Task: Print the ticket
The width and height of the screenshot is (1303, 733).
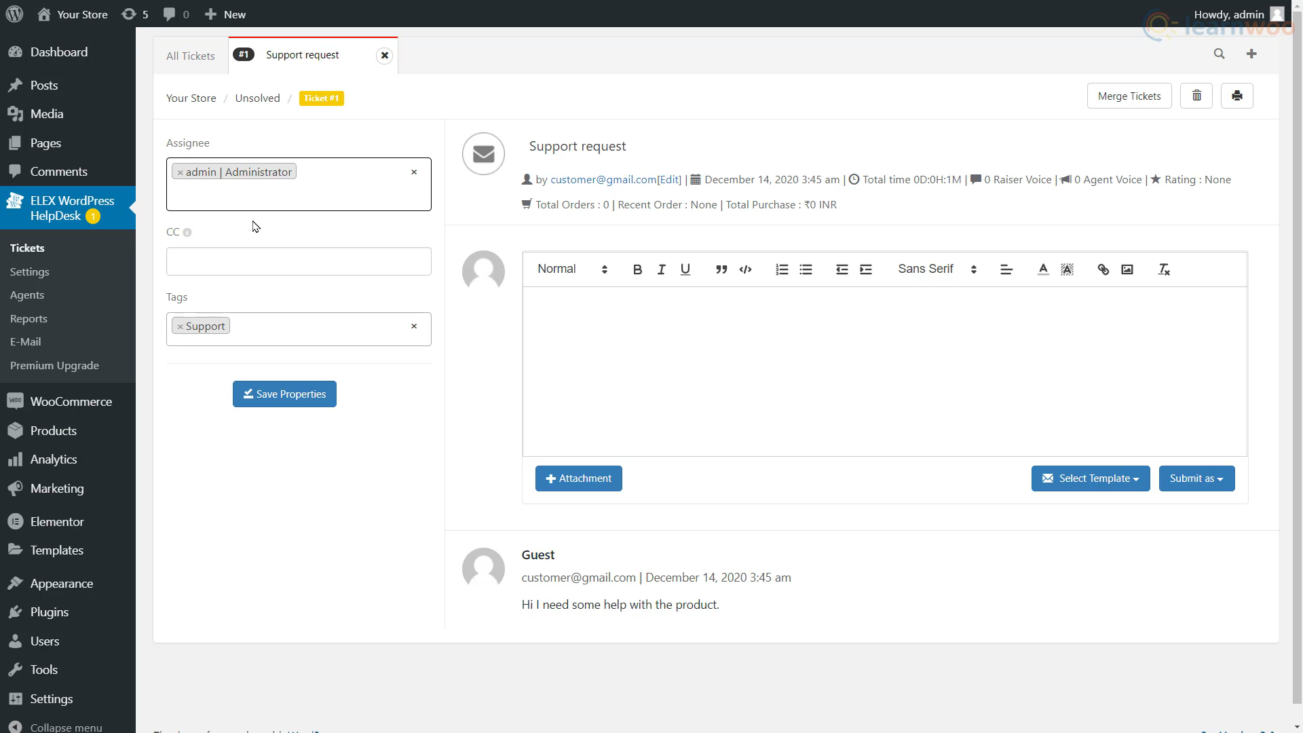Action: (1237, 96)
